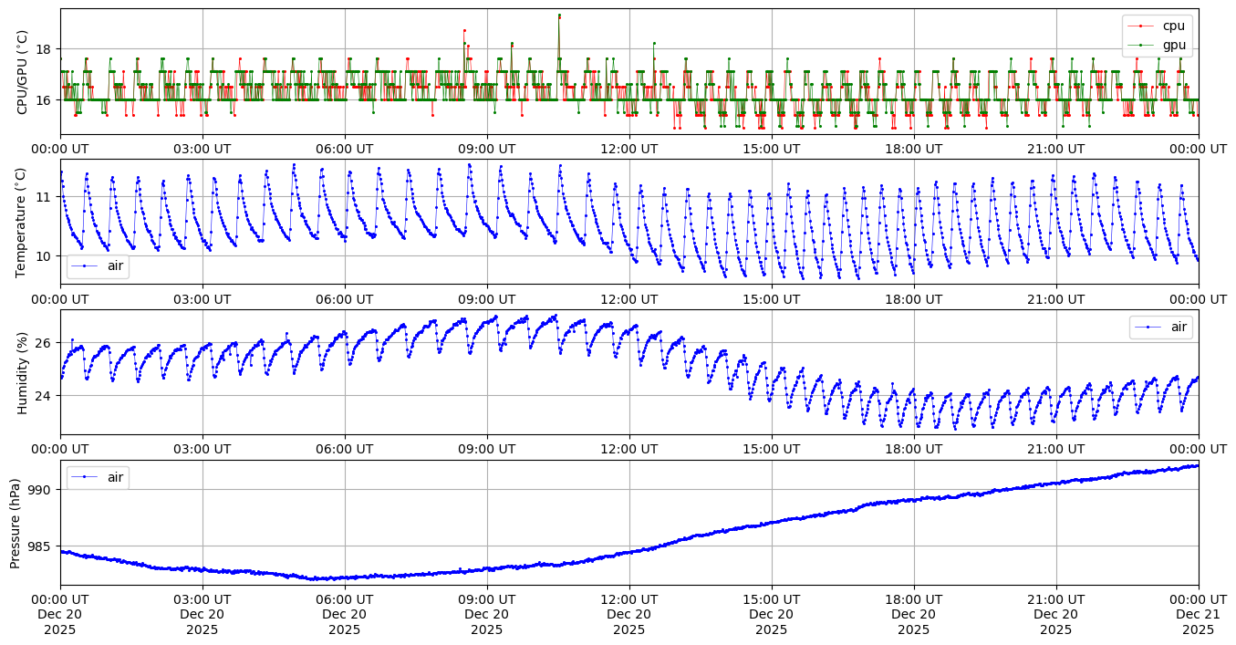The height and width of the screenshot is (645, 1236).
Task: Click the Pressure (hPa) y-axis label
Action: (16, 523)
